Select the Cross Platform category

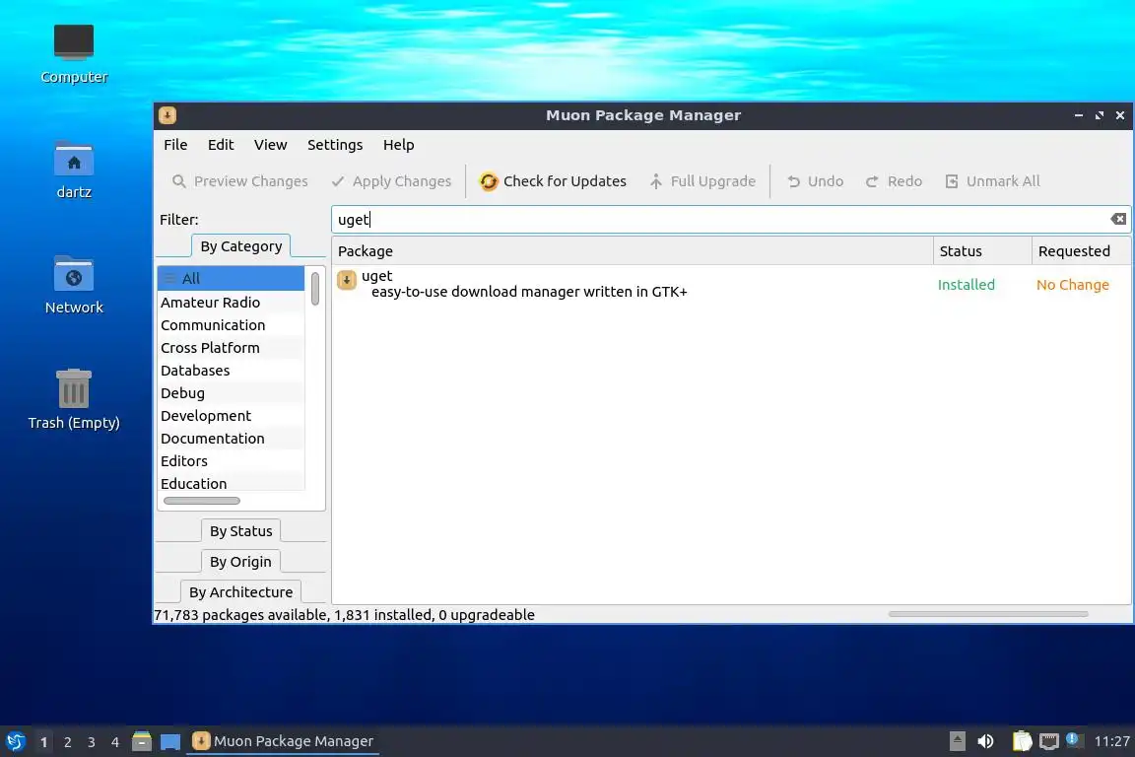pyautogui.click(x=231, y=348)
